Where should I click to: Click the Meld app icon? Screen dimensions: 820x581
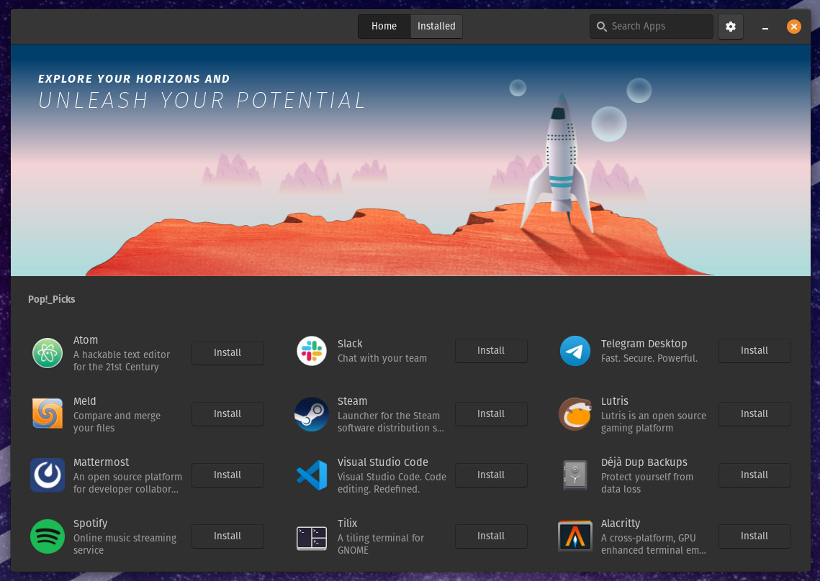(x=48, y=413)
